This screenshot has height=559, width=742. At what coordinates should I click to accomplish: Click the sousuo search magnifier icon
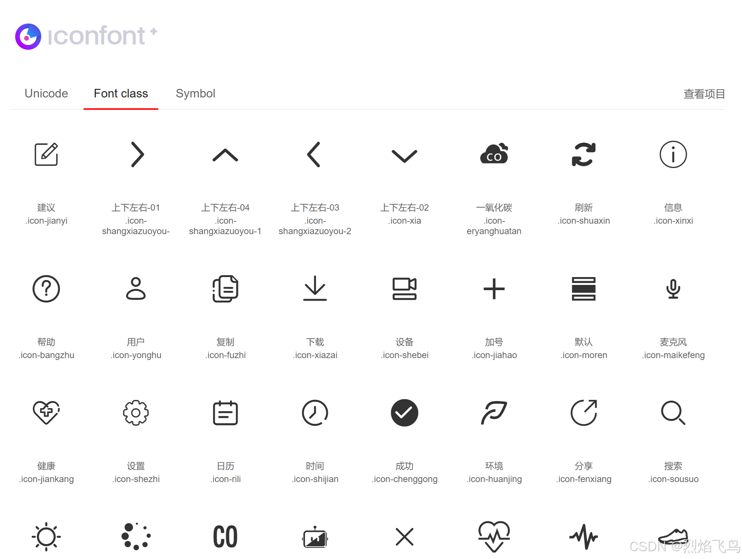coord(673,413)
